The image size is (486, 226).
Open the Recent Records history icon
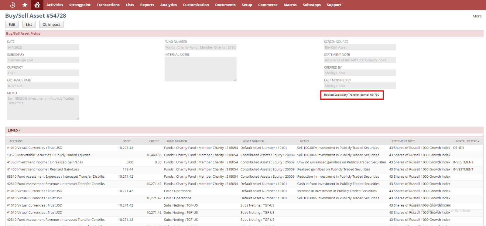(12, 5)
